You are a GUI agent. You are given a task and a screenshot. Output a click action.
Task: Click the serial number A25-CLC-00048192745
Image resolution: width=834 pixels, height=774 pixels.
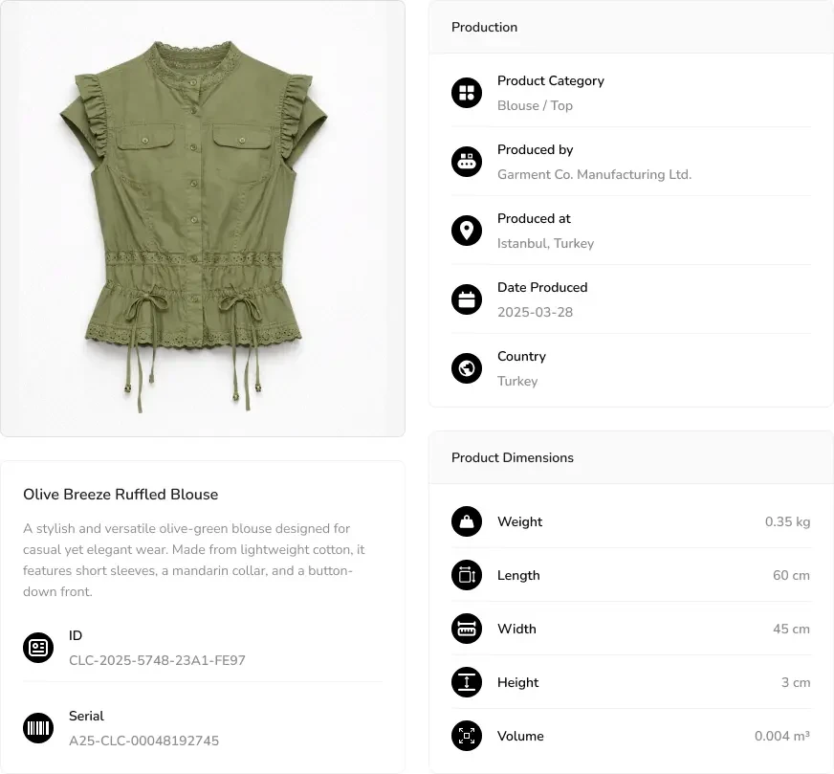click(x=143, y=741)
